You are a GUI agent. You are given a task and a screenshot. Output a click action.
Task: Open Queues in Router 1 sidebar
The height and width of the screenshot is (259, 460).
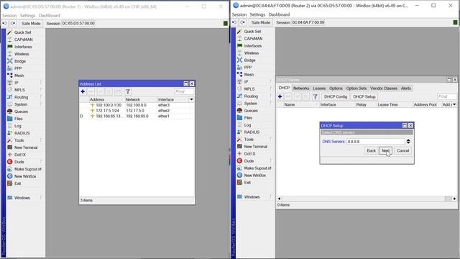[x=21, y=112]
